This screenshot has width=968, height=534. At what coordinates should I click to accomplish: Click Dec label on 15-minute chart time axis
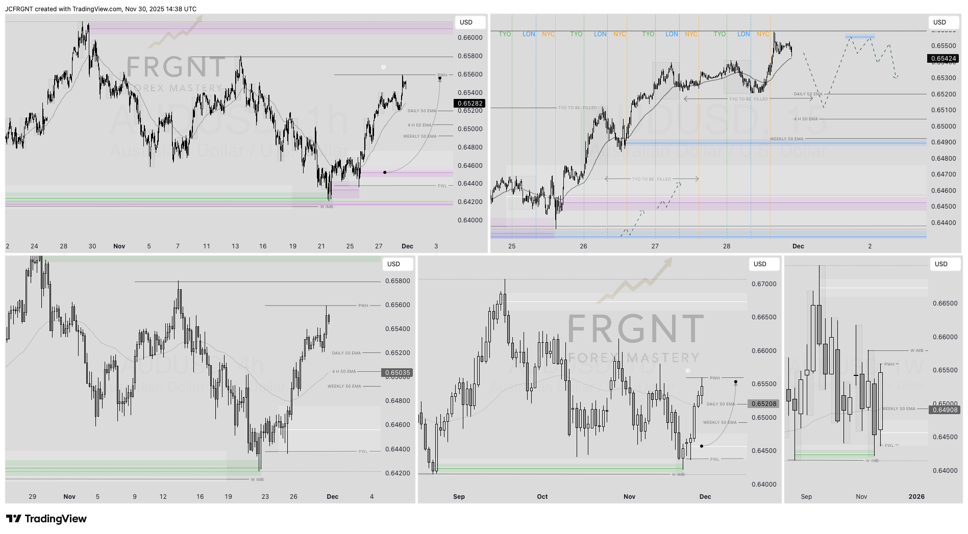coord(798,246)
